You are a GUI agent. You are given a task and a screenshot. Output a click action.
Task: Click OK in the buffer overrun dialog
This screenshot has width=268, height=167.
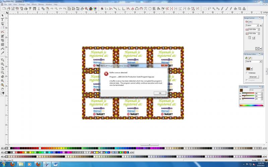[160, 93]
